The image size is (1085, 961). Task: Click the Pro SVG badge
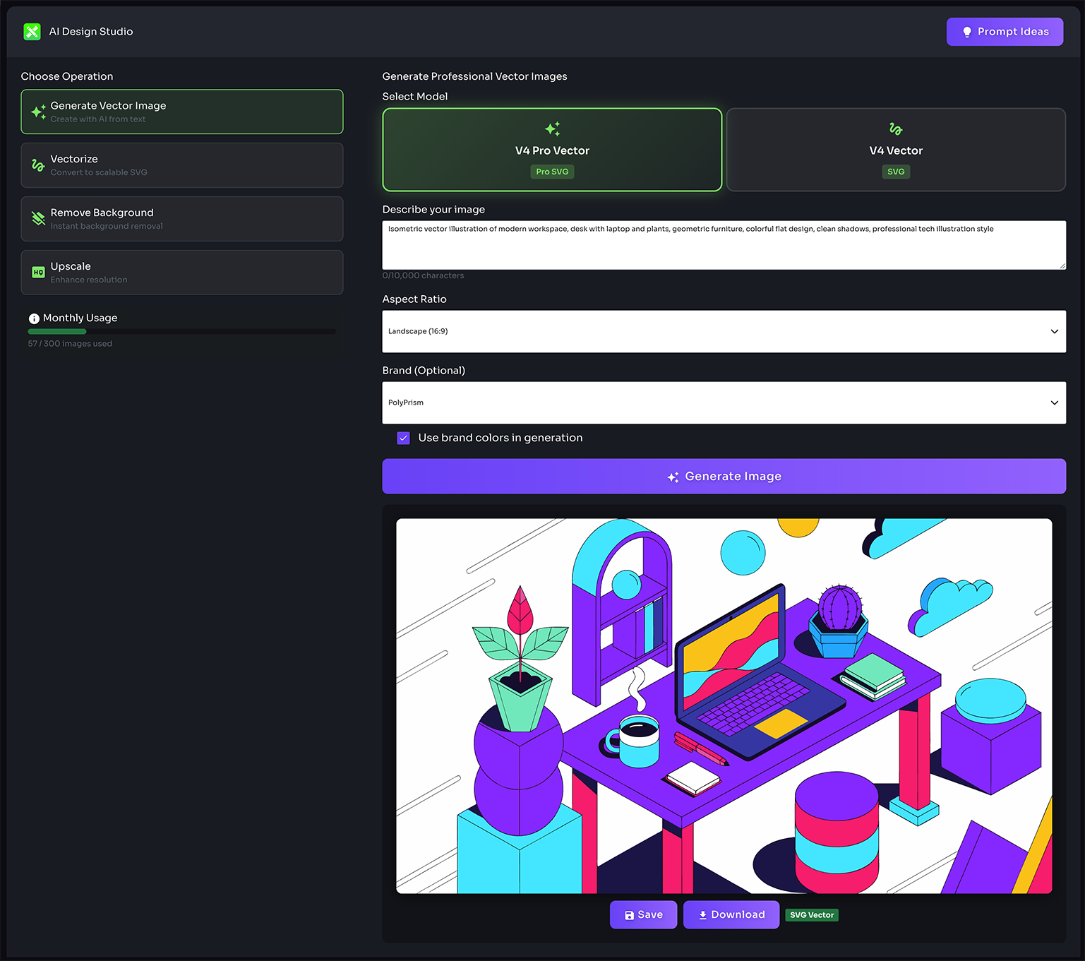point(551,172)
